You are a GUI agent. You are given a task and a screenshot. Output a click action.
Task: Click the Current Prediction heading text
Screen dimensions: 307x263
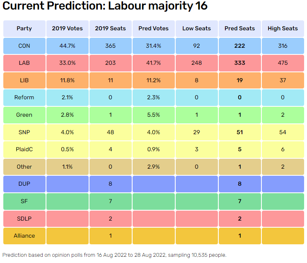click(105, 7)
